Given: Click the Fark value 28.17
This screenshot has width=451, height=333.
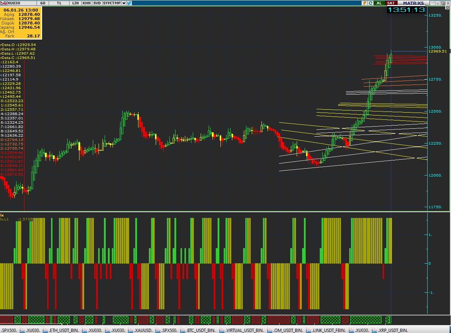Looking at the screenshot, I should [x=34, y=36].
